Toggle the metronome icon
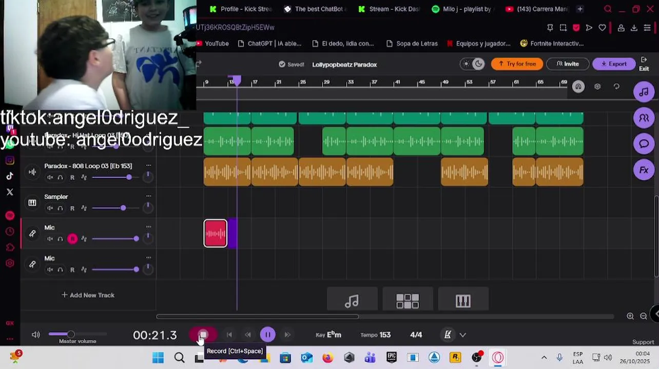This screenshot has height=369, width=659. point(448,335)
